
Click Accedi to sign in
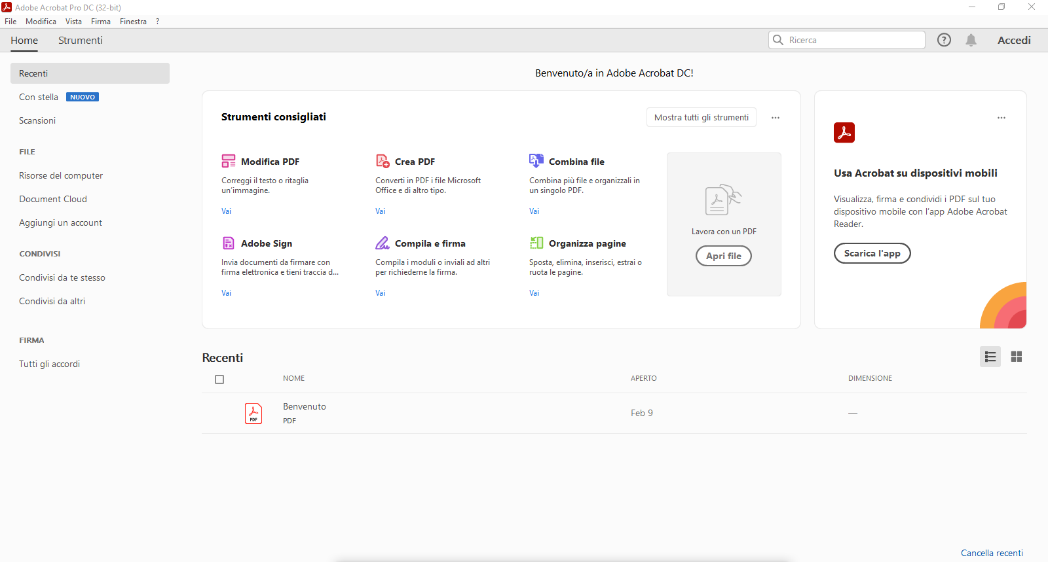(1014, 40)
